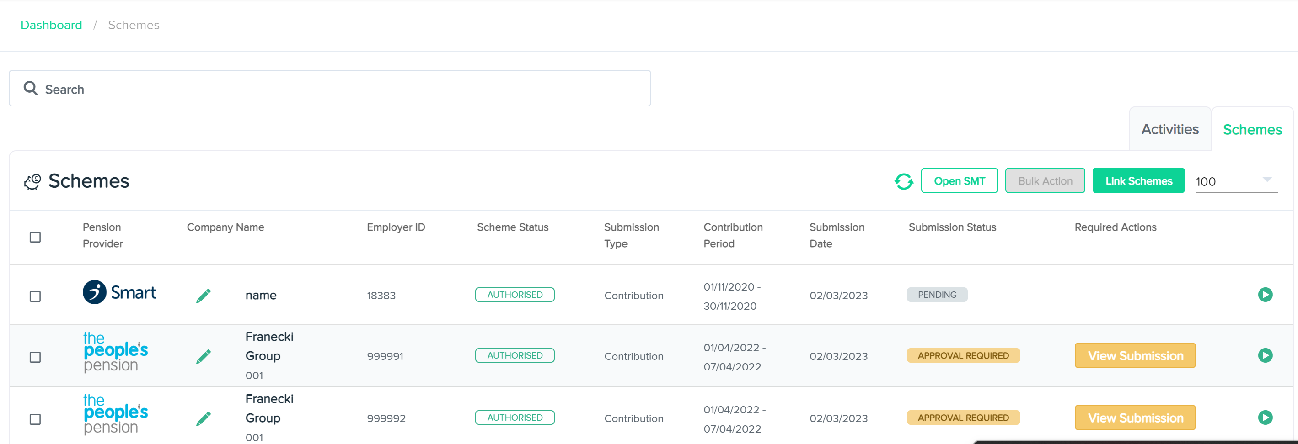This screenshot has width=1298, height=444.
Task: Click the Company Name column header
Action: (225, 227)
